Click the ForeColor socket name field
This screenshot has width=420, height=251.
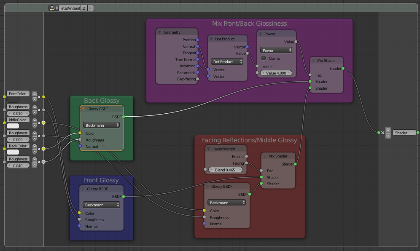click(18, 93)
